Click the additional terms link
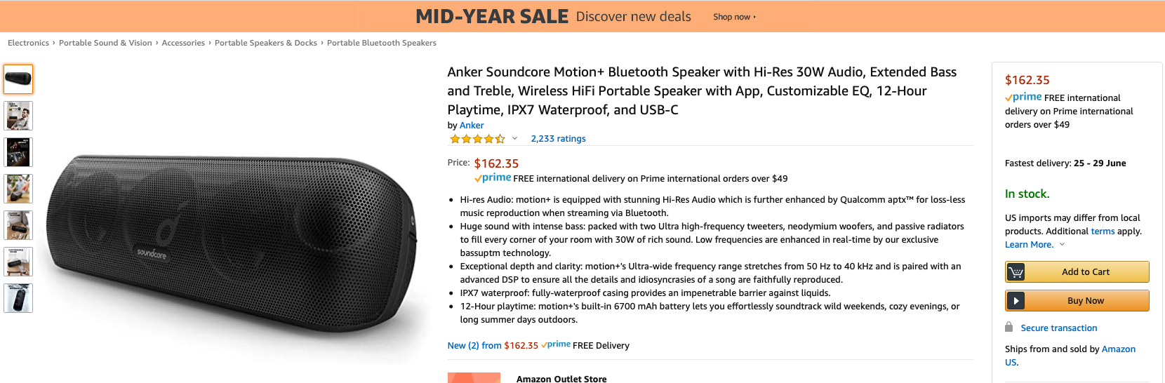 (x=1103, y=231)
